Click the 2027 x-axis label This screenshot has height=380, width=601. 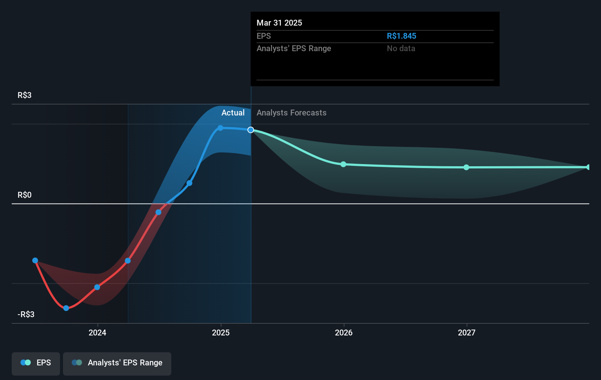467,332
